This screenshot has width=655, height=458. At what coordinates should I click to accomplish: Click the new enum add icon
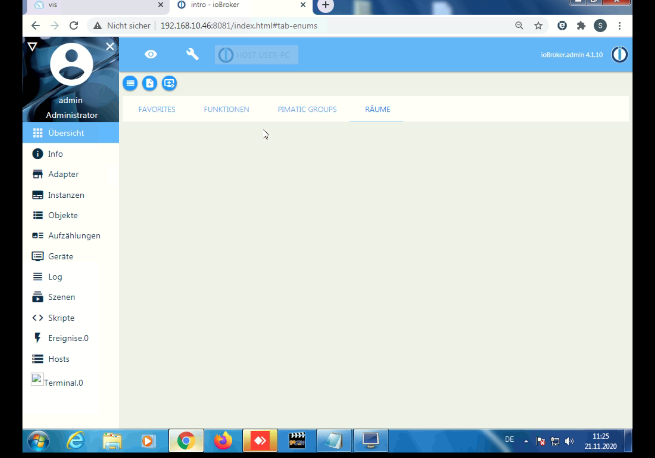[x=149, y=83]
